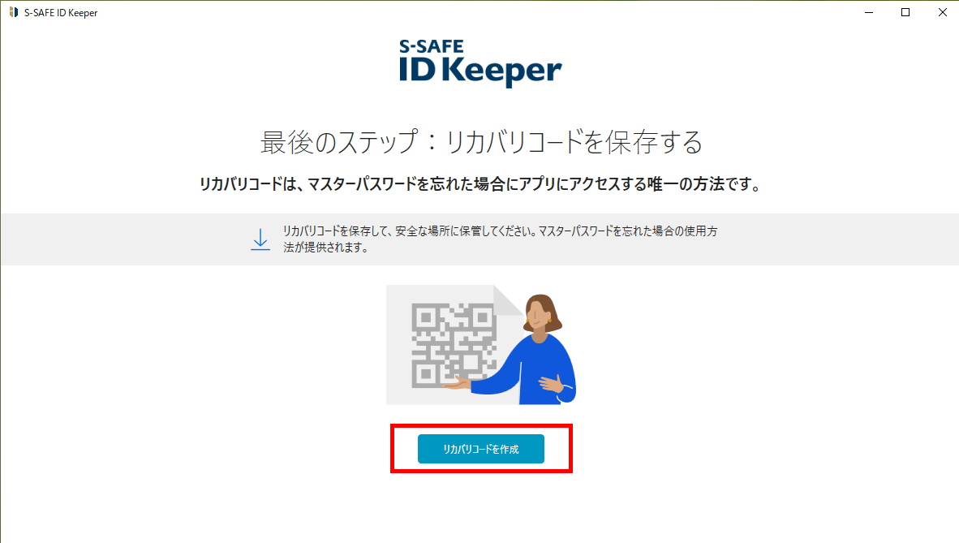Click the S-SAFE ID Keeper title bar text
Image resolution: width=959 pixels, height=543 pixels.
tap(61, 13)
